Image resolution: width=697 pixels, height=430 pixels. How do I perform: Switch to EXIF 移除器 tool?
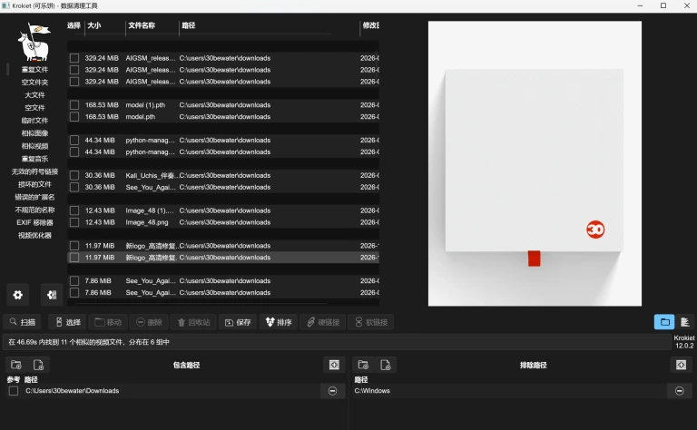pos(34,222)
